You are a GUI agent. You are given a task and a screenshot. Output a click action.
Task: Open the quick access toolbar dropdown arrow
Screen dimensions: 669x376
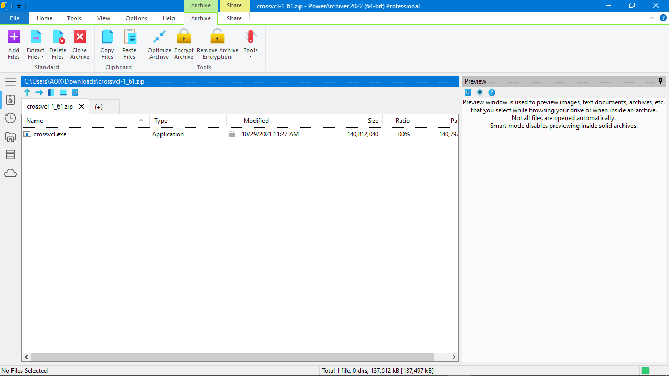19,6
